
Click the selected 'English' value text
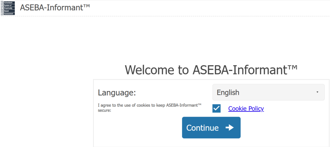point(228,93)
